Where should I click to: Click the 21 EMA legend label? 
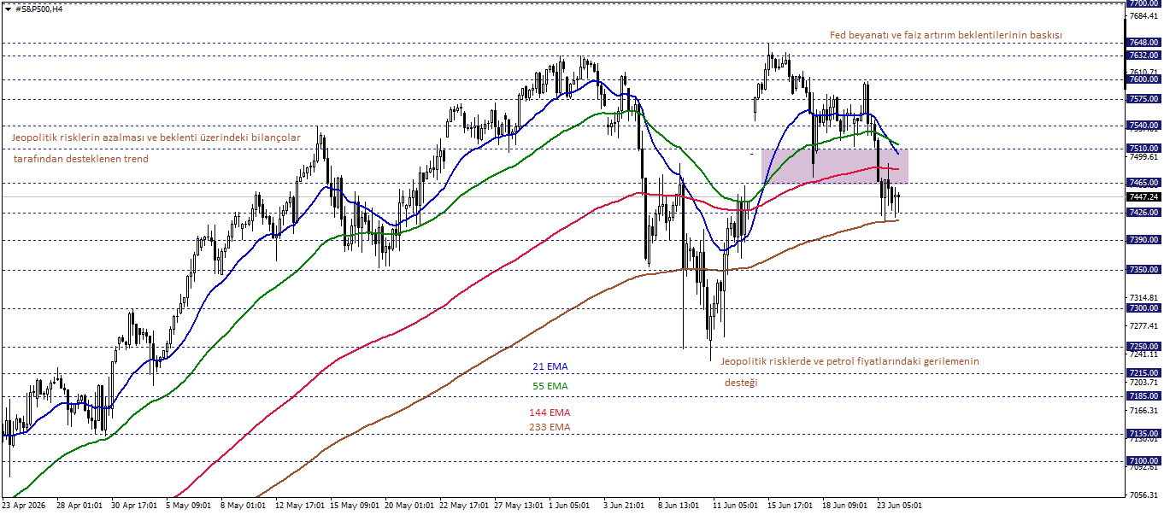[550, 366]
